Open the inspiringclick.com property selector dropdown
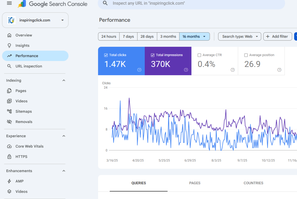 click(35, 20)
